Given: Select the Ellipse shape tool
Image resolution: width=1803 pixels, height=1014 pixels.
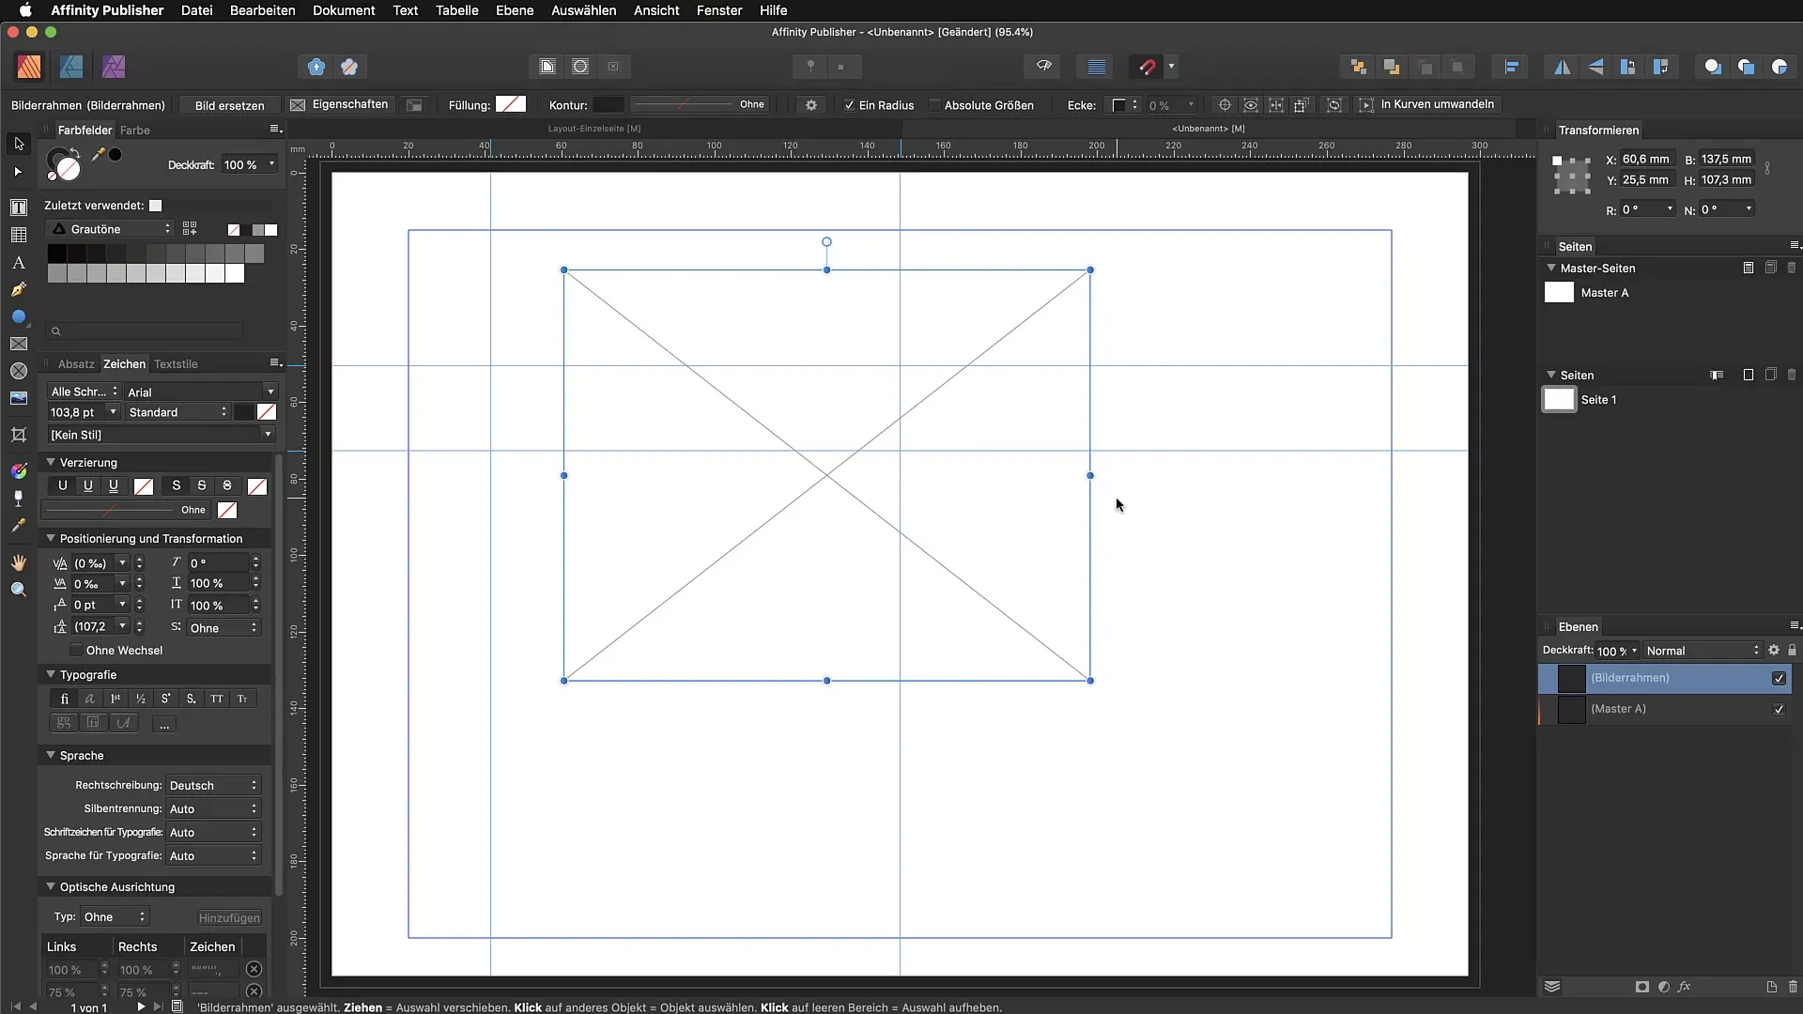Looking at the screenshot, I should pyautogui.click(x=19, y=317).
